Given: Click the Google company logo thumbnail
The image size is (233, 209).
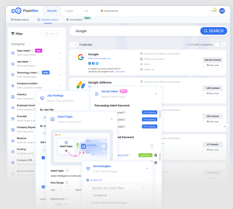Looking at the screenshot, I should (x=81, y=57).
